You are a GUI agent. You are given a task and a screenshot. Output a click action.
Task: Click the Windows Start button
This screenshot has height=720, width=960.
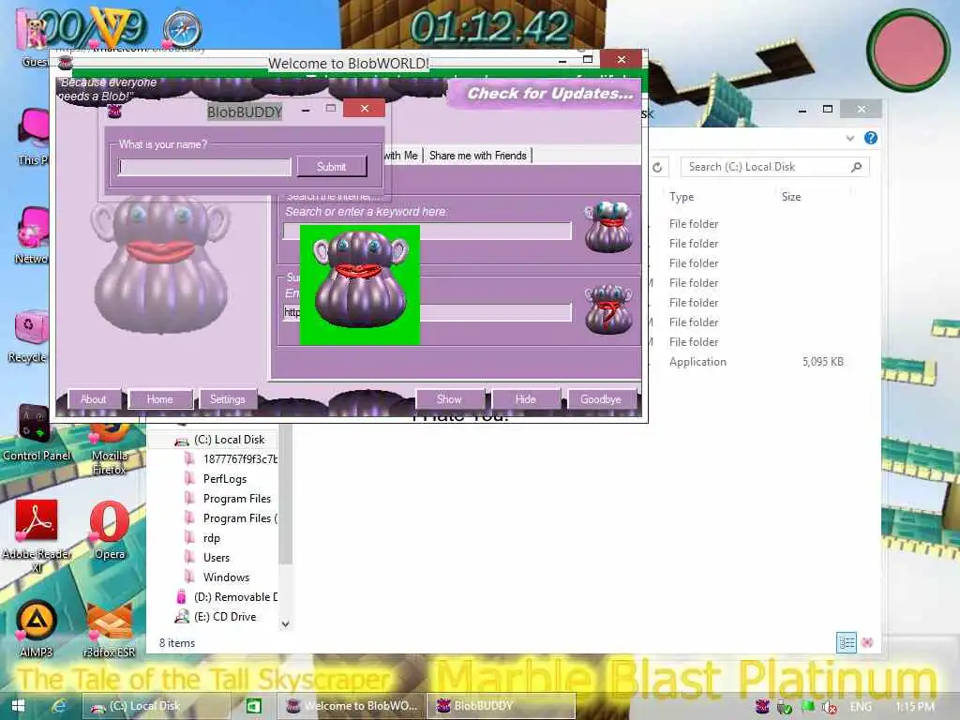click(19, 706)
